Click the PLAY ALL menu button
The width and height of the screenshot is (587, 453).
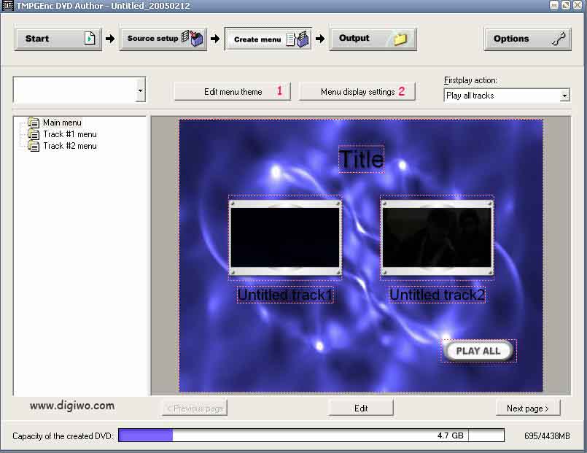tap(478, 351)
